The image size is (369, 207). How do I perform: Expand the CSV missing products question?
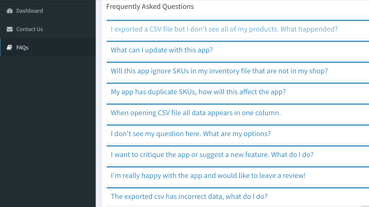pos(224,29)
